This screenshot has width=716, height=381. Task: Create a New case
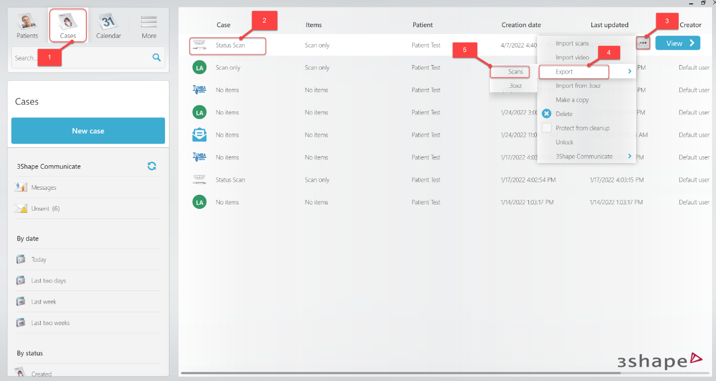(88, 130)
